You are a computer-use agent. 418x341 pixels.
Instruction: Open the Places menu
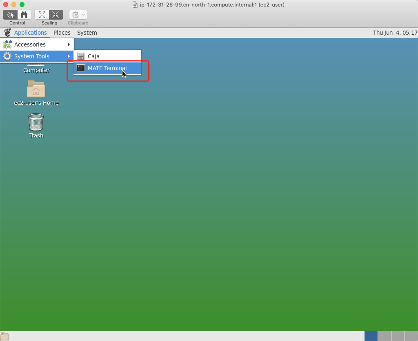62,33
